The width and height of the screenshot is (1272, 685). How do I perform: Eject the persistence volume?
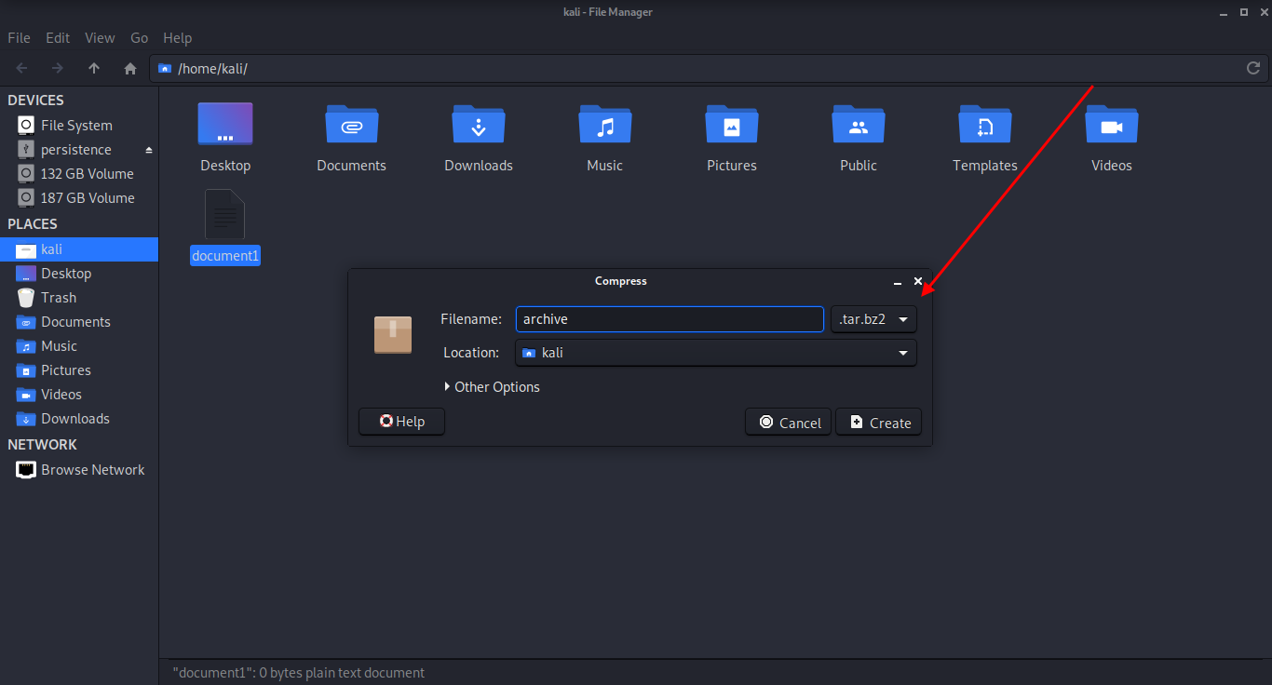coord(149,150)
